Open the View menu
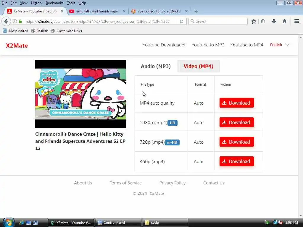The width and height of the screenshot is (303, 227). pos(24,3)
